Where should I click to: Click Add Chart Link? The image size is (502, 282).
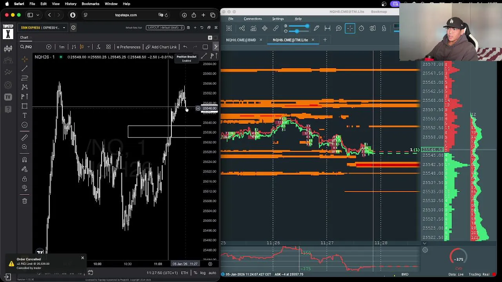pos(161,47)
